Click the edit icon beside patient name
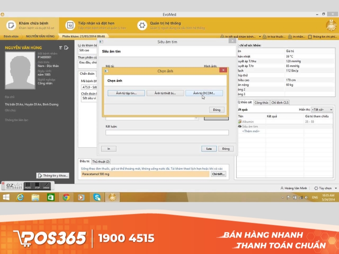This screenshot has width=339, height=254. point(66,48)
